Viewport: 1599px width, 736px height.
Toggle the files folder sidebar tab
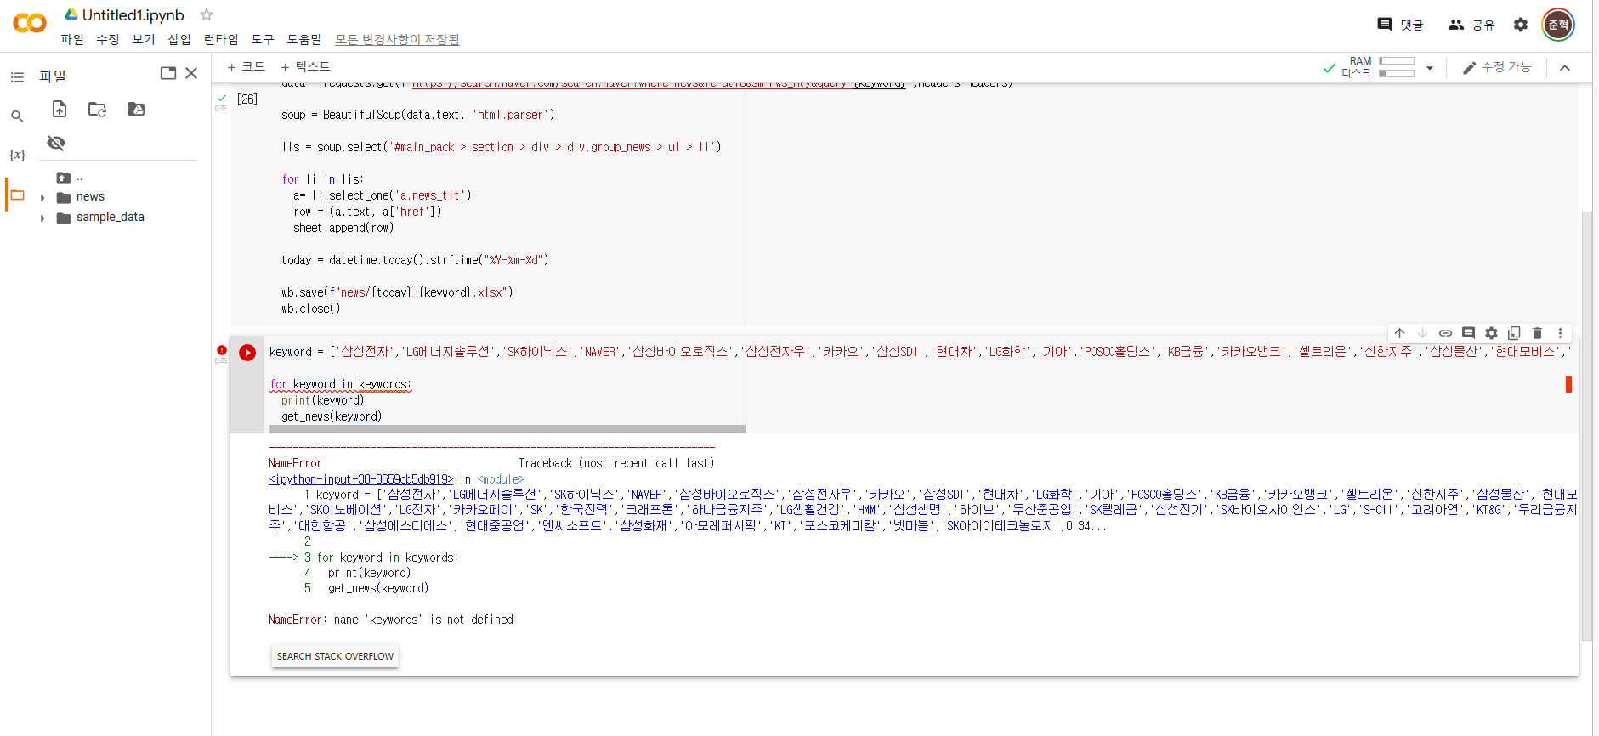(17, 195)
